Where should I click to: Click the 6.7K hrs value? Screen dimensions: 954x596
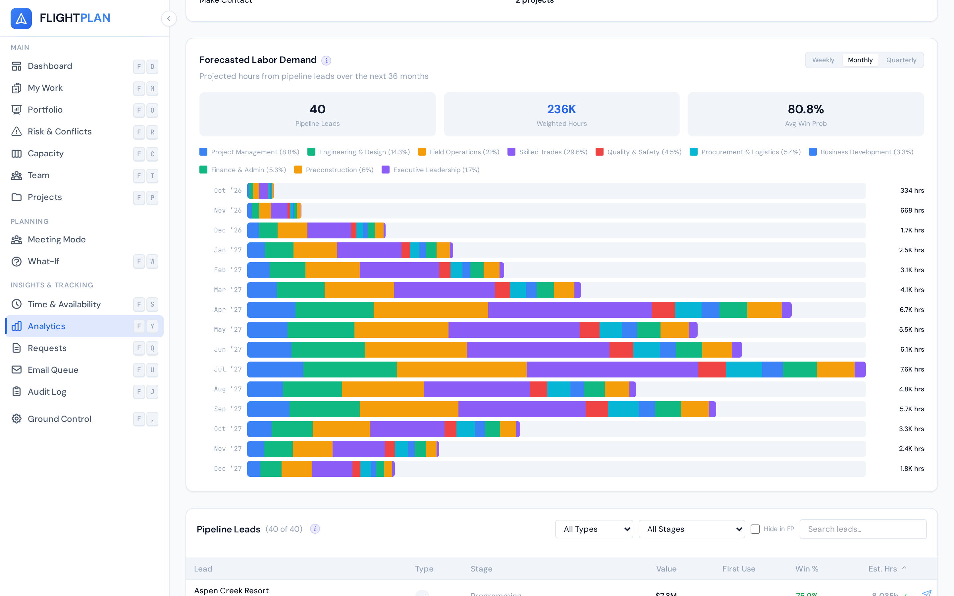click(912, 310)
